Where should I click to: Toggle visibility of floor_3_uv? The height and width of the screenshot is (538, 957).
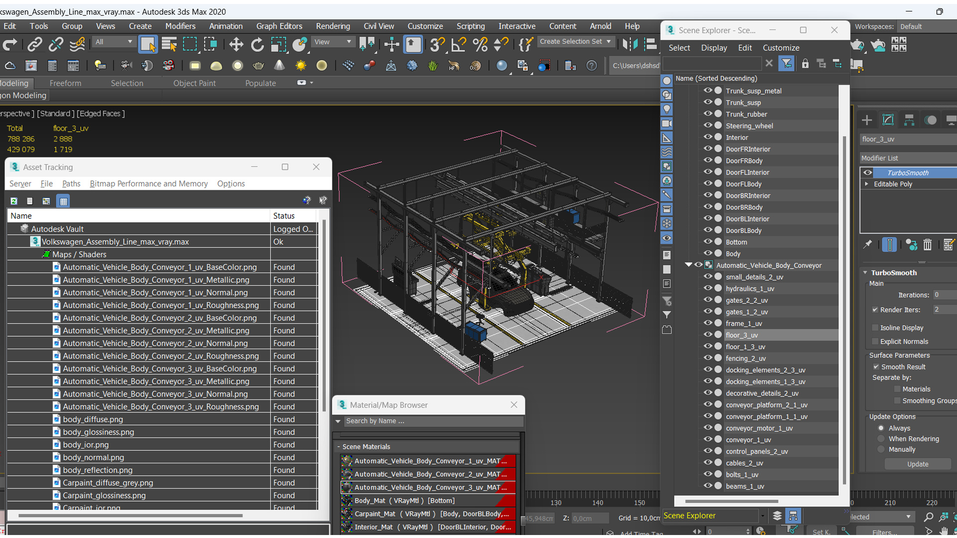tap(707, 335)
